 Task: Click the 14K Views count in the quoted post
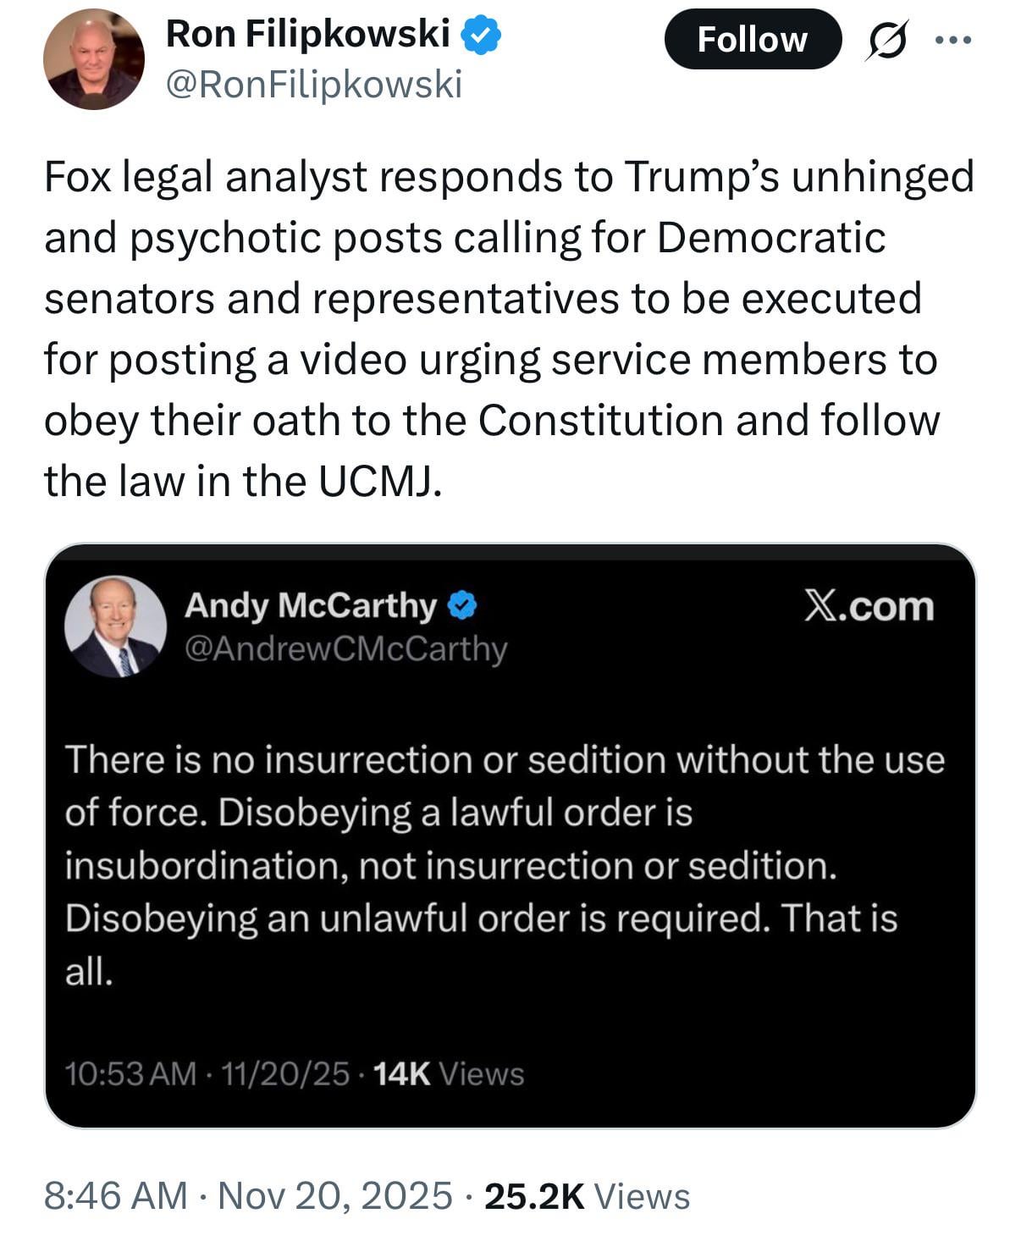pos(448,1073)
